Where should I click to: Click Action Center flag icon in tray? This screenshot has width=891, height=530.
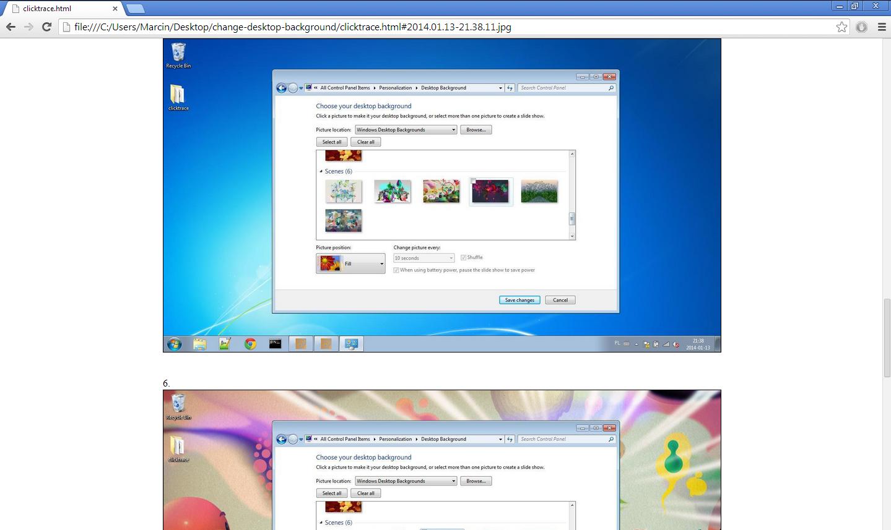(646, 344)
